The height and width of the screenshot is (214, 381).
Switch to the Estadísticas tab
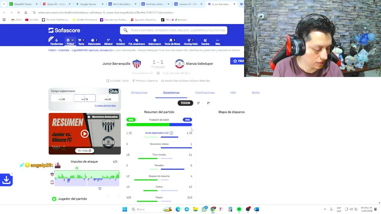pos(171,93)
